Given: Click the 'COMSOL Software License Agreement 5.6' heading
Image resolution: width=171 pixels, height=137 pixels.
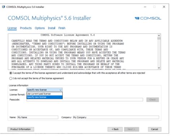Looking at the screenshot, I should 67,35.
